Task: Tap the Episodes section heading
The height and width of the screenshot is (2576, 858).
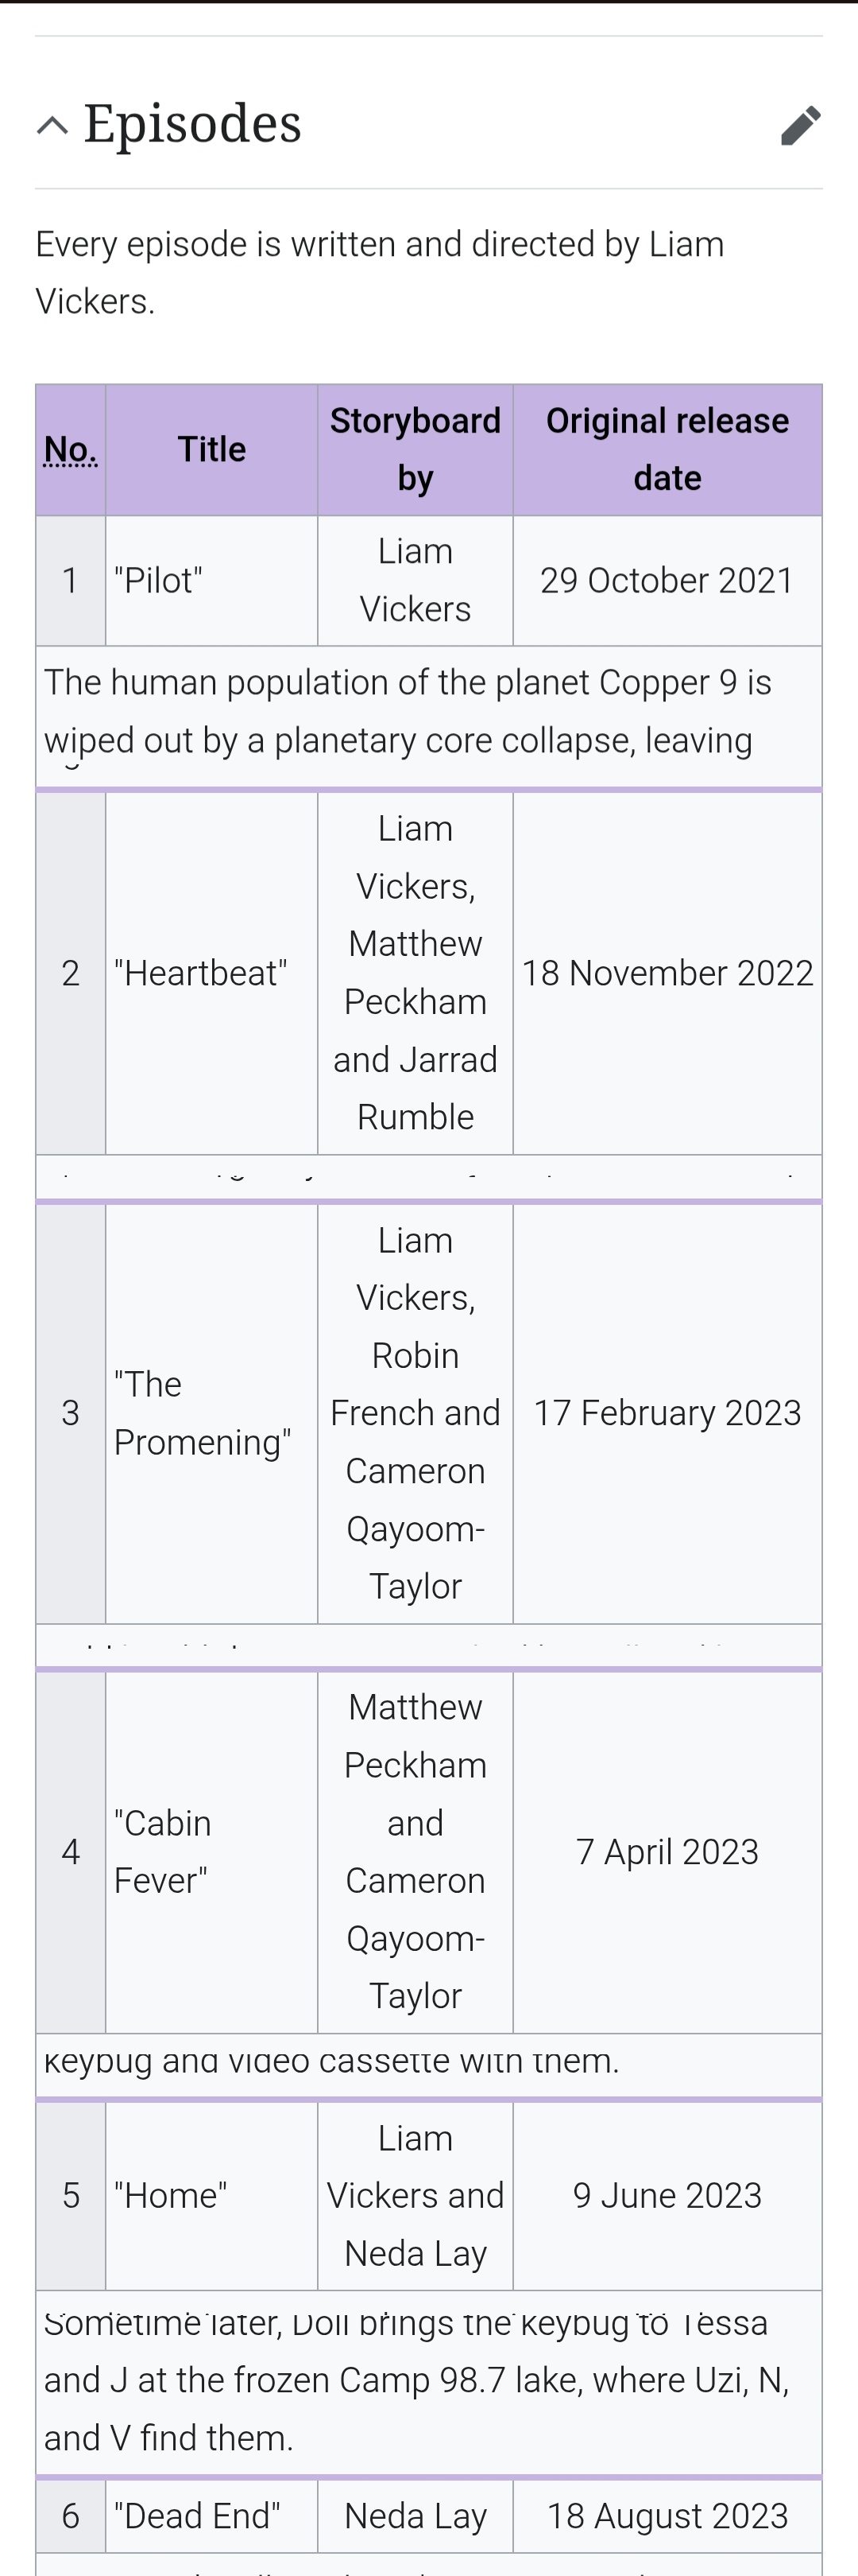Action: (x=193, y=124)
